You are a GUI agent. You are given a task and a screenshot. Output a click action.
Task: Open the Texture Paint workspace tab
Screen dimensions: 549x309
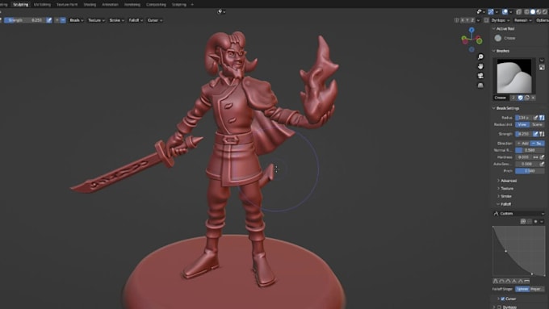[67, 5]
